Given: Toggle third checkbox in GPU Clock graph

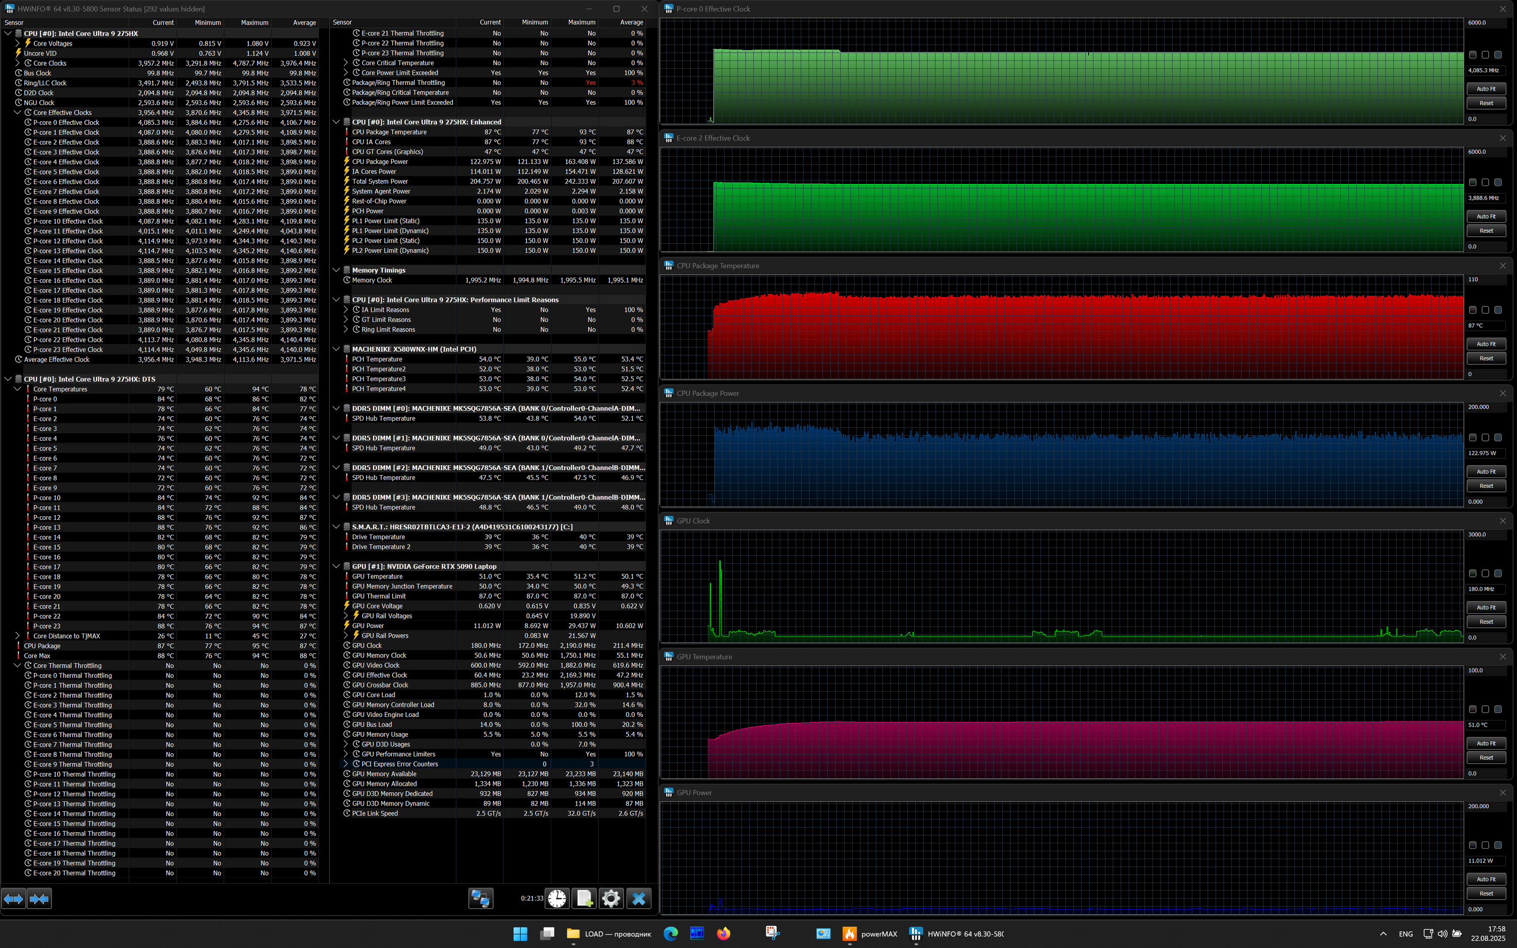Looking at the screenshot, I should click(1498, 573).
